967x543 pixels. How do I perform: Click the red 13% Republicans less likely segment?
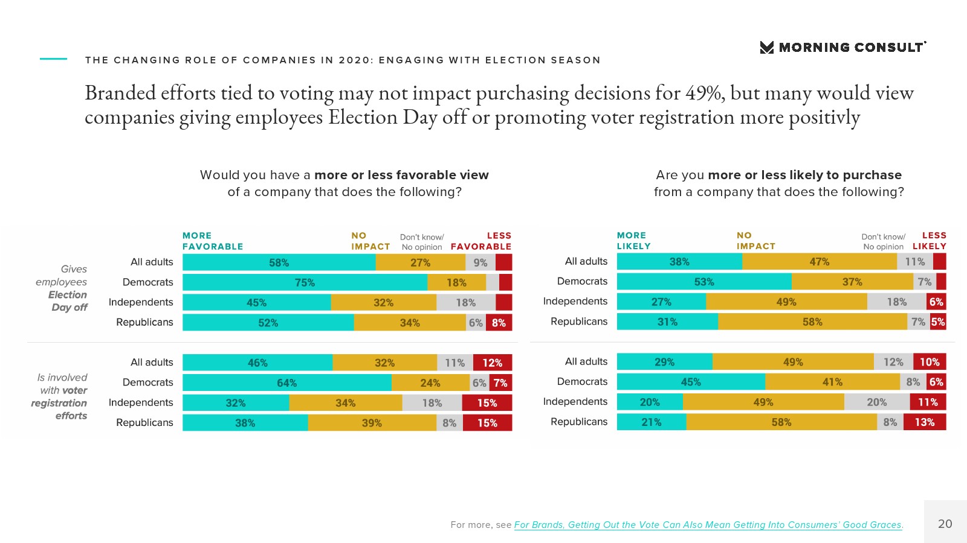pos(924,422)
